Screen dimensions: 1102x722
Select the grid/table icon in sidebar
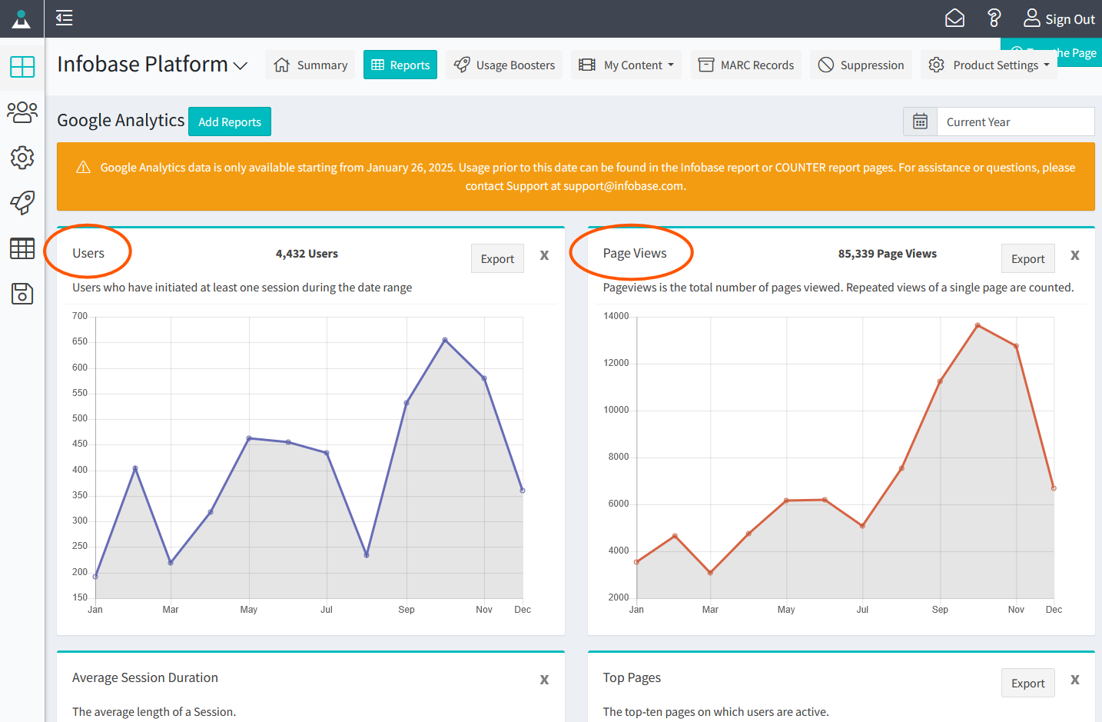(22, 248)
